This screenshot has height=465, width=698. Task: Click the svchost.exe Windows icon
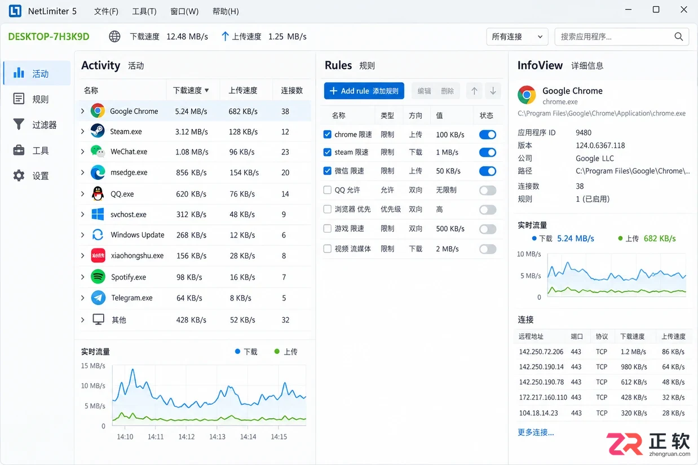(x=98, y=214)
